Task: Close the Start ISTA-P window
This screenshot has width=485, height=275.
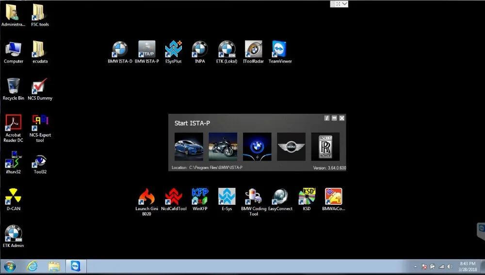Action: click(x=342, y=118)
